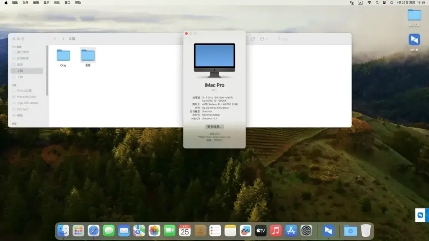Launch Freeform from the Dock

click(x=246, y=231)
